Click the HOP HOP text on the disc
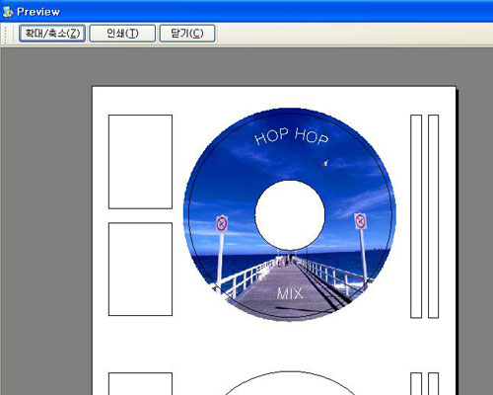 tap(292, 136)
